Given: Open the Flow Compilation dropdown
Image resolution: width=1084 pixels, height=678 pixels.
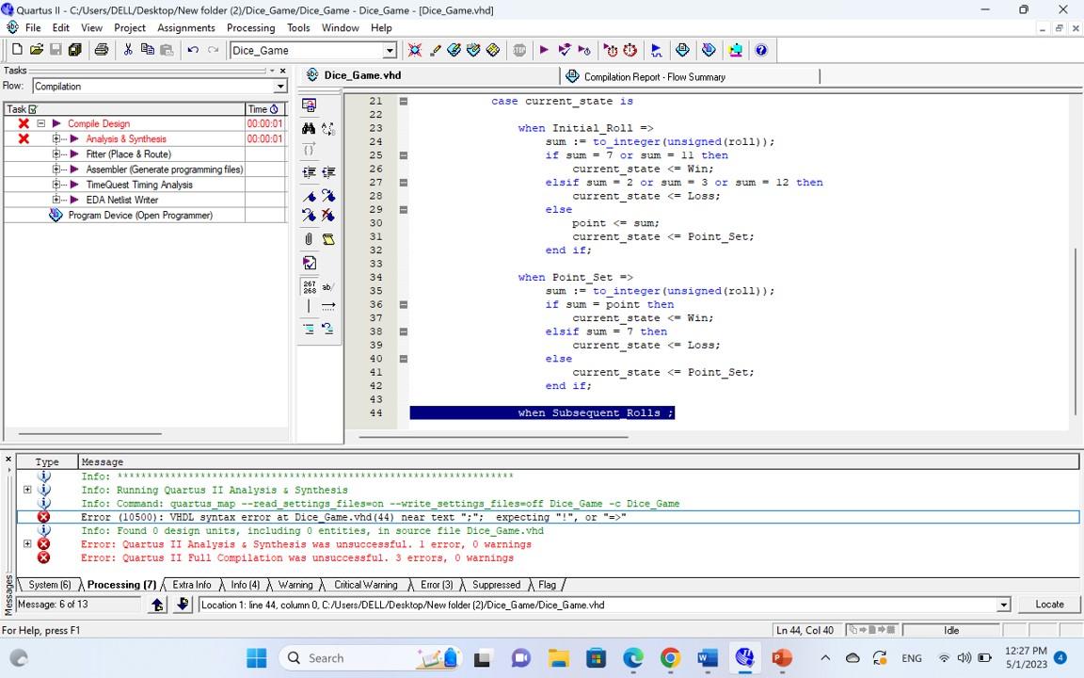Looking at the screenshot, I should [279, 87].
